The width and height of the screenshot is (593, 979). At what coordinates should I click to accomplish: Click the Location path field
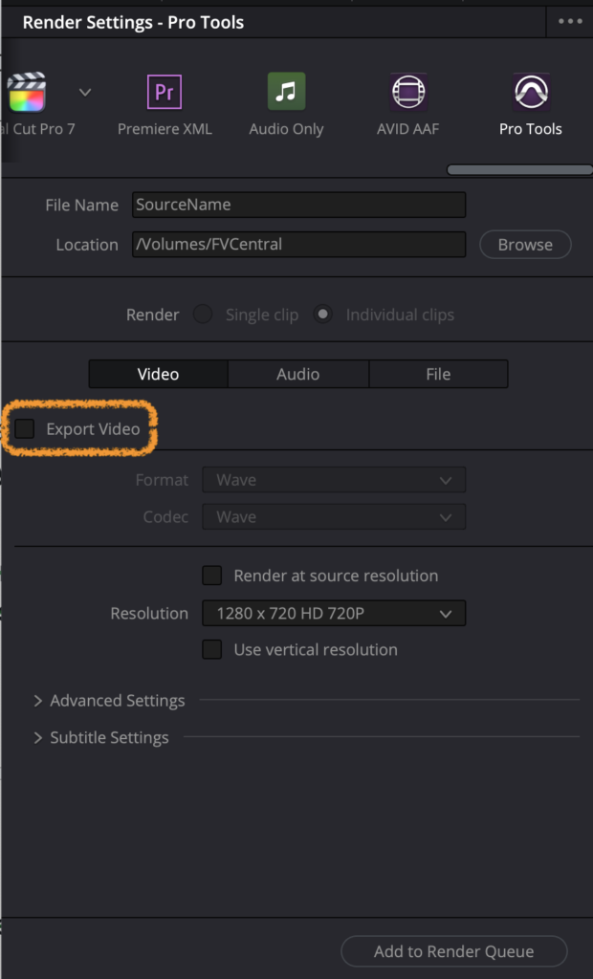298,244
